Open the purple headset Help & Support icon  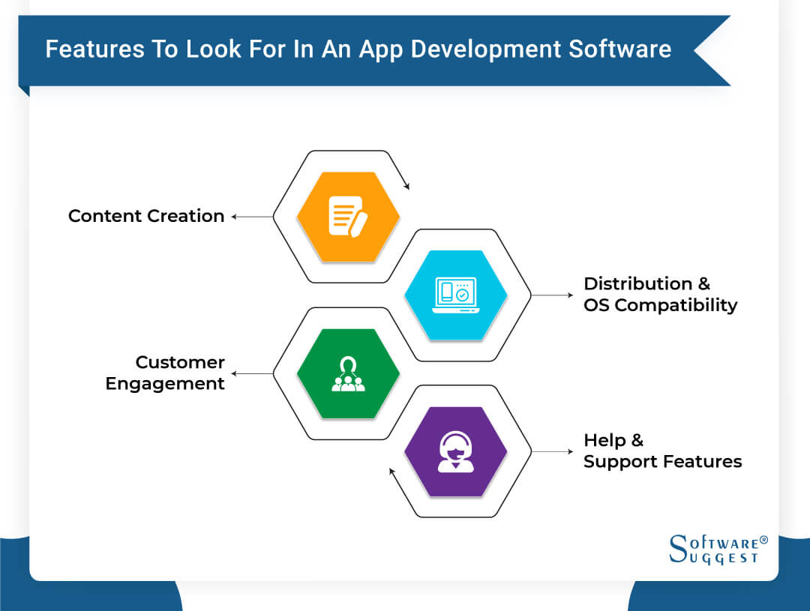click(x=456, y=451)
